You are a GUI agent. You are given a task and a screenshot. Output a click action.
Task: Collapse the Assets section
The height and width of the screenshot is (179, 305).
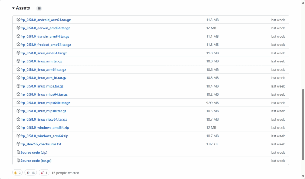pyautogui.click(x=13, y=8)
